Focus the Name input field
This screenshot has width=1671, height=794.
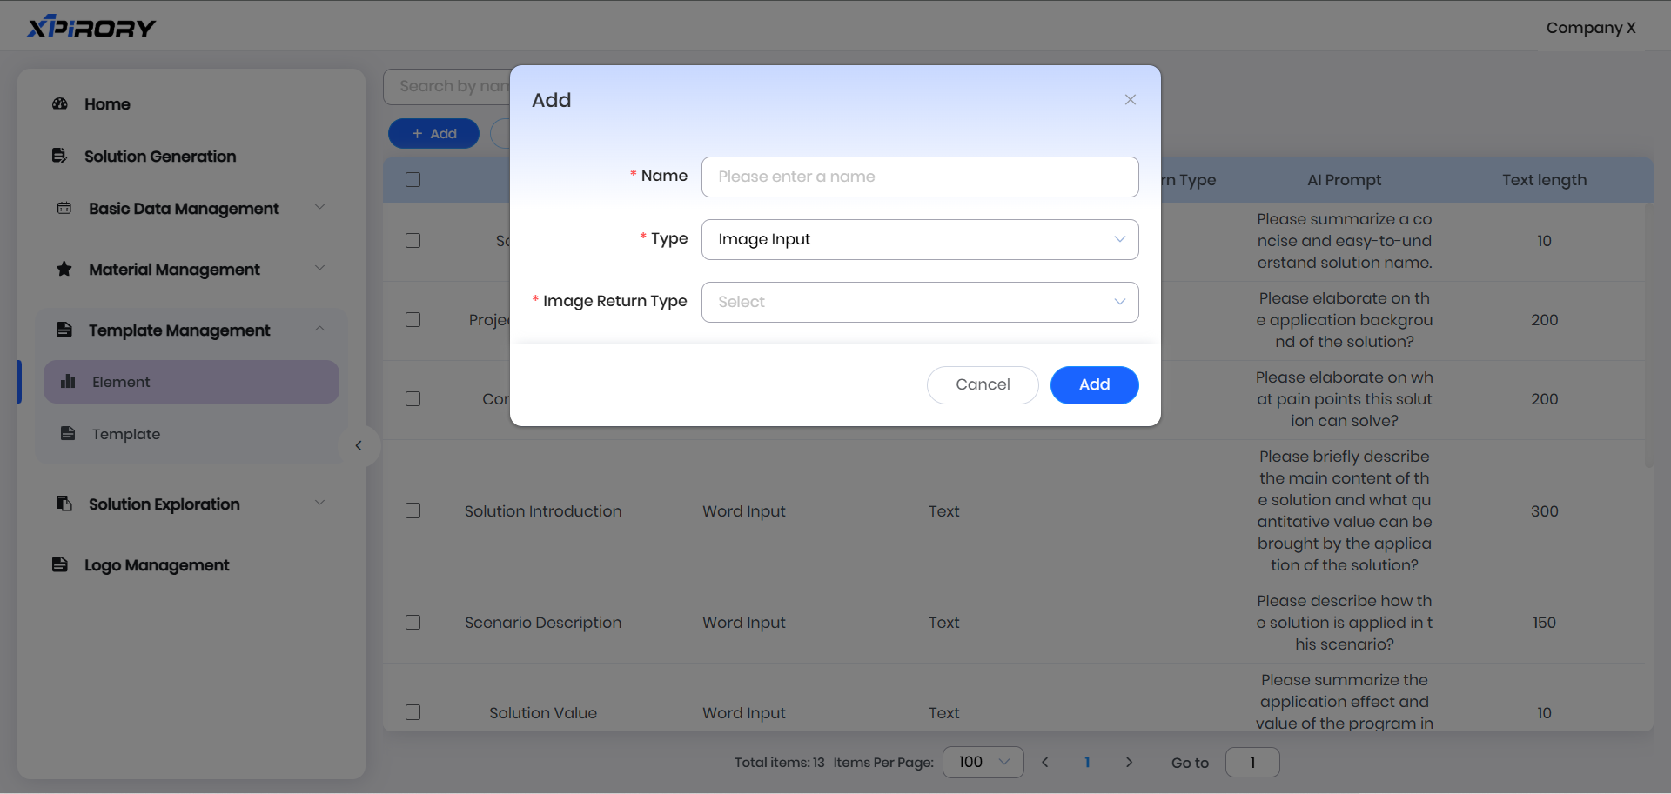pyautogui.click(x=919, y=177)
